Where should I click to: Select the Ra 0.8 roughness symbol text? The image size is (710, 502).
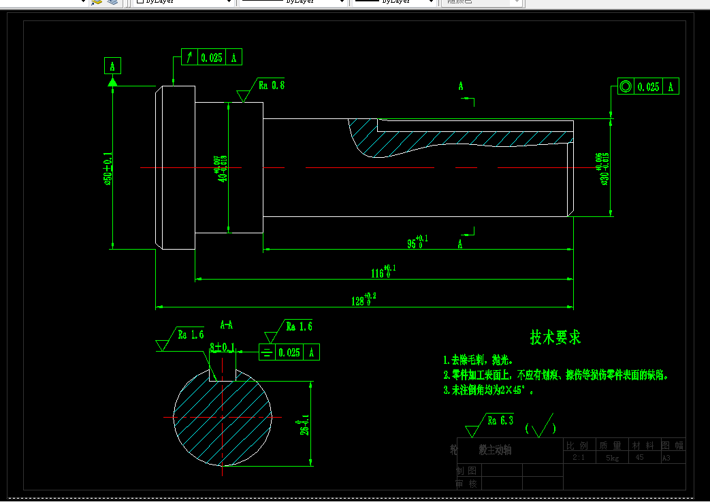click(272, 85)
